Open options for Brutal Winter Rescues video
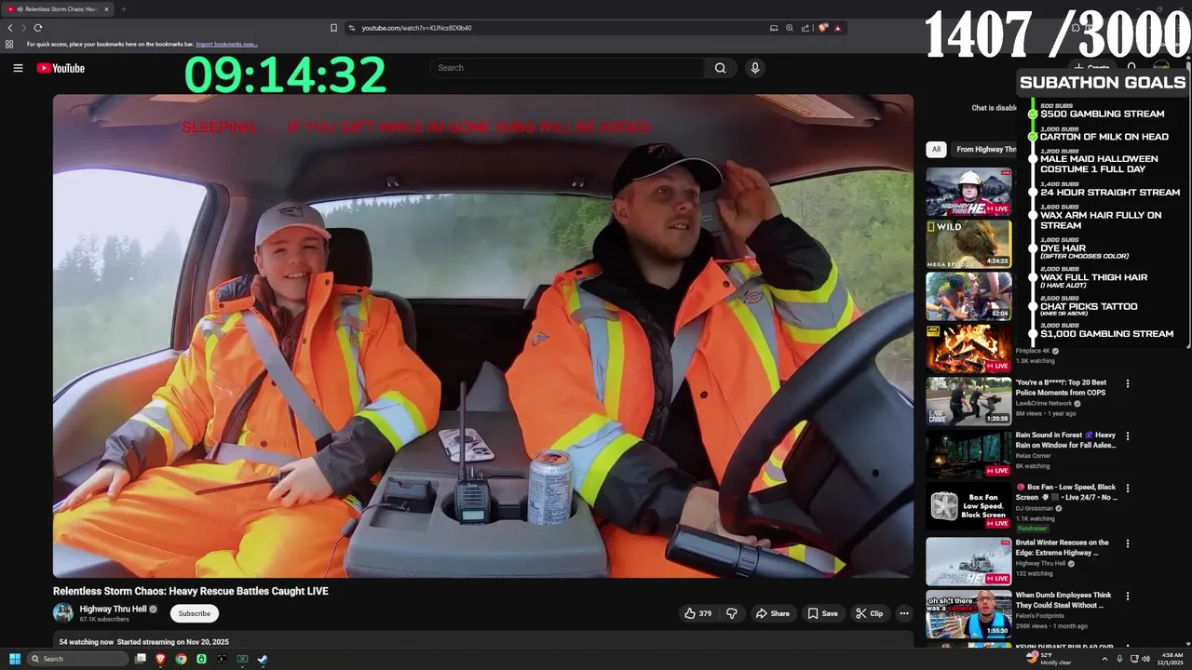1192x670 pixels. coord(1128,543)
